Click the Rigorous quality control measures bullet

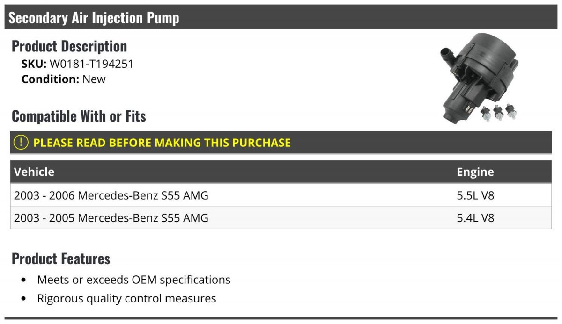tap(127, 298)
